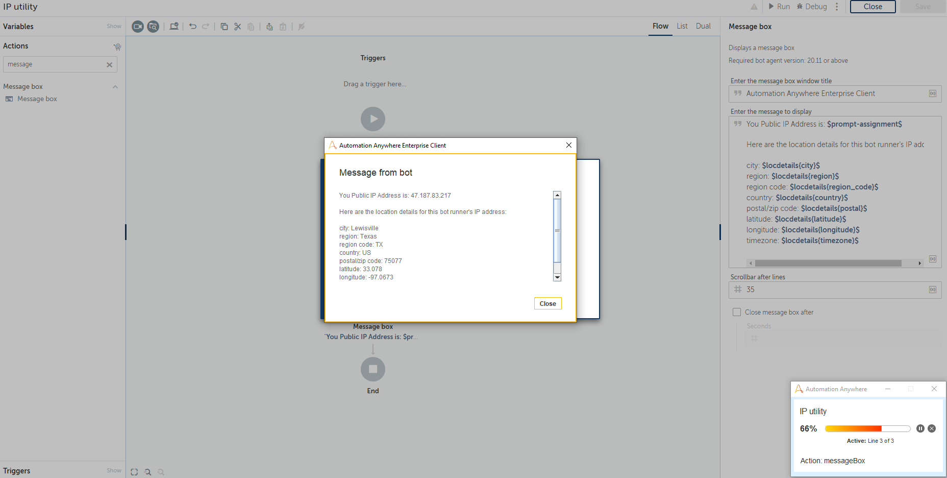Click dialog scrollbar up arrow
Image resolution: width=947 pixels, height=478 pixels.
pos(557,195)
